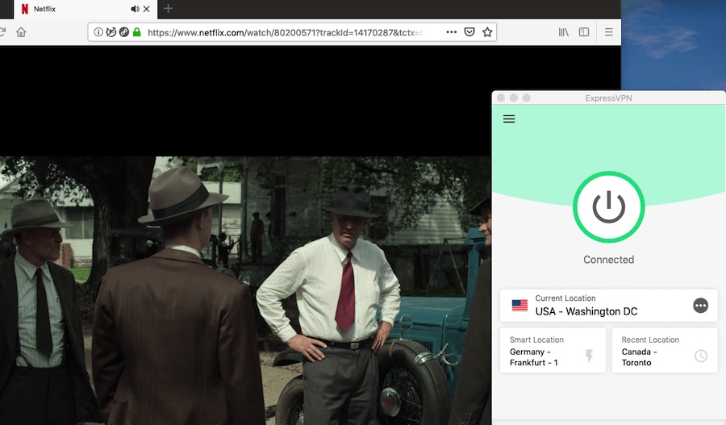This screenshot has height=425, width=726.
Task: Open the Firefox application menu
Action: point(609,32)
